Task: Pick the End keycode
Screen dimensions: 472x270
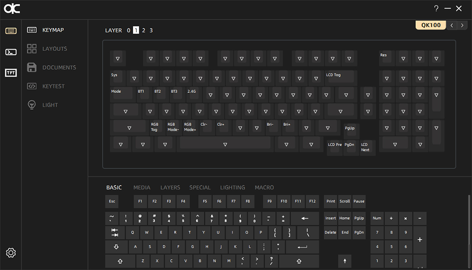Action: [345, 232]
